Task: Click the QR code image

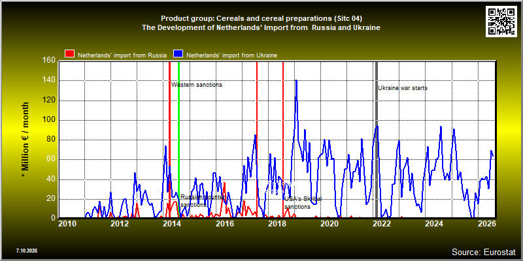Action: pyautogui.click(x=501, y=21)
